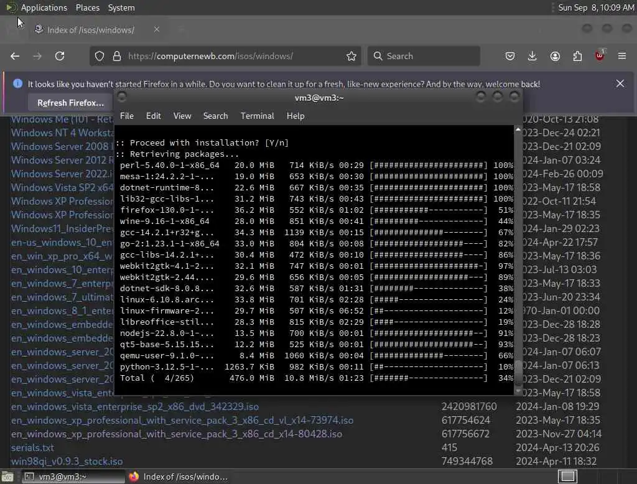
Task: Click the terminal title vm3@vm3:~
Action: [x=319, y=98]
